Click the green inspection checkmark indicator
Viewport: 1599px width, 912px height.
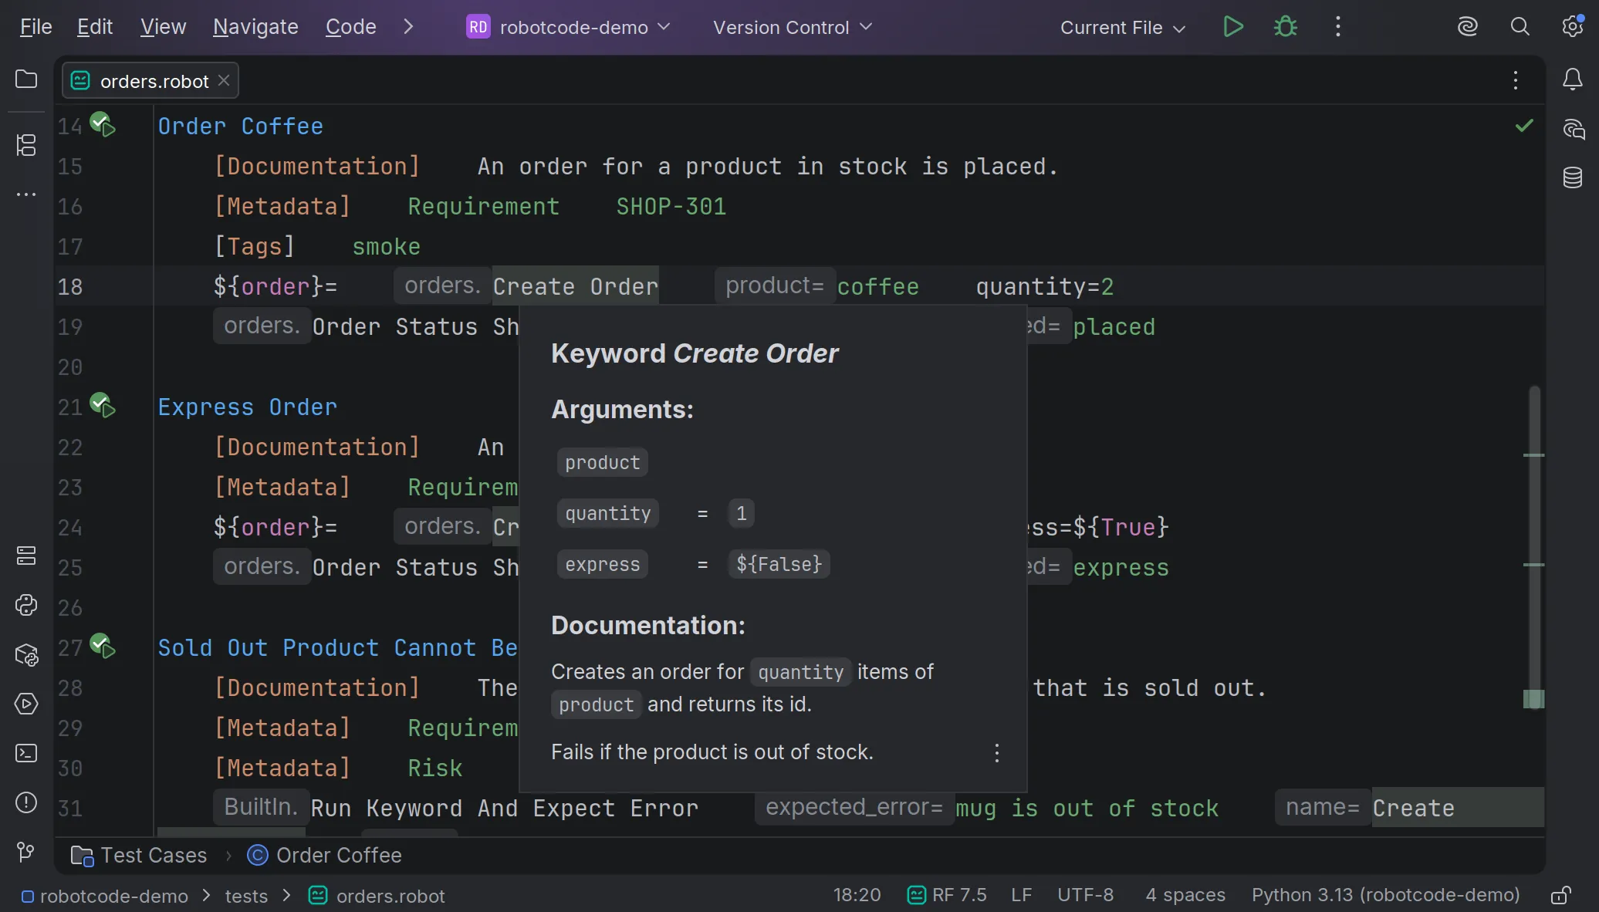[x=1524, y=125]
